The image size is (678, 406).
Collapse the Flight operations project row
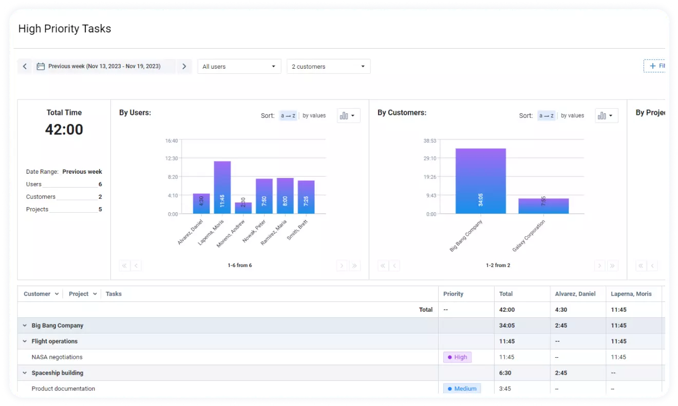[x=25, y=341]
